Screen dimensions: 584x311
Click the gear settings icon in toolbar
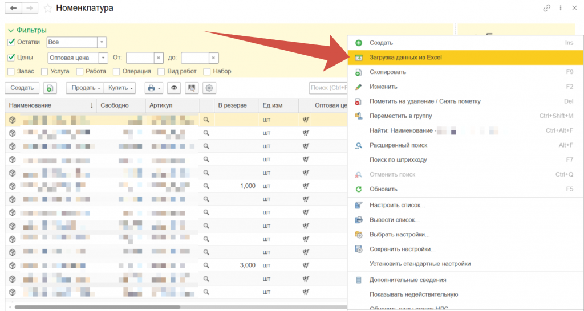(209, 88)
